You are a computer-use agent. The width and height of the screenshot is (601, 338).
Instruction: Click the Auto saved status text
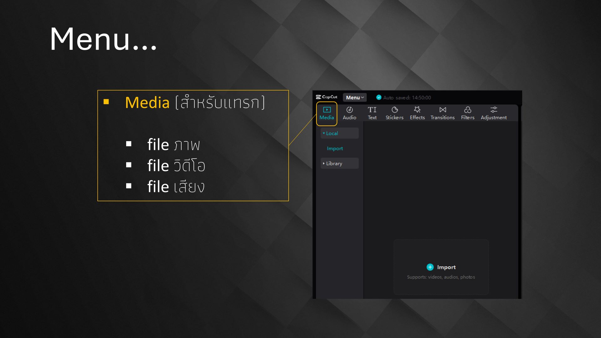click(x=407, y=98)
